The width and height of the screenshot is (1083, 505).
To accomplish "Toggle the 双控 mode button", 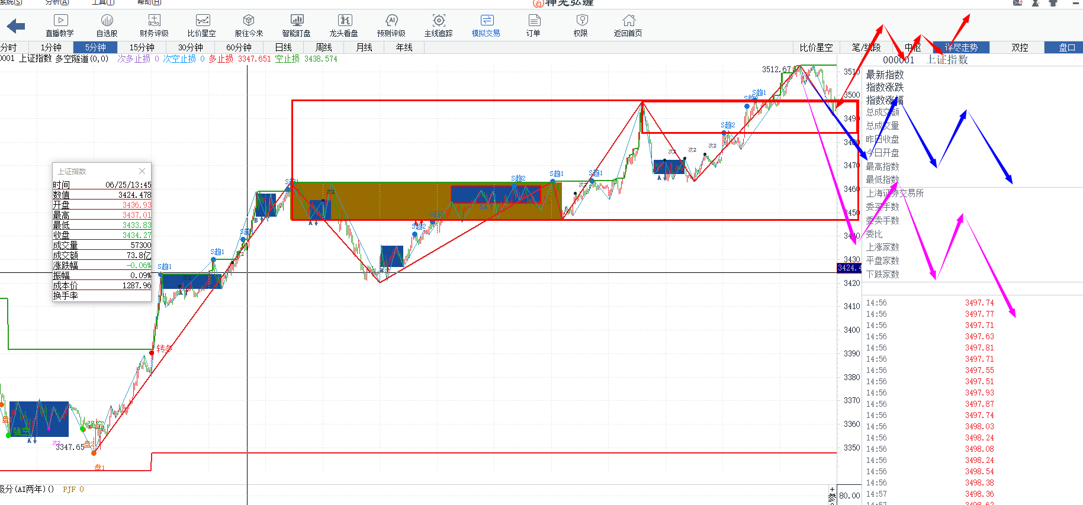I will pos(1020,47).
